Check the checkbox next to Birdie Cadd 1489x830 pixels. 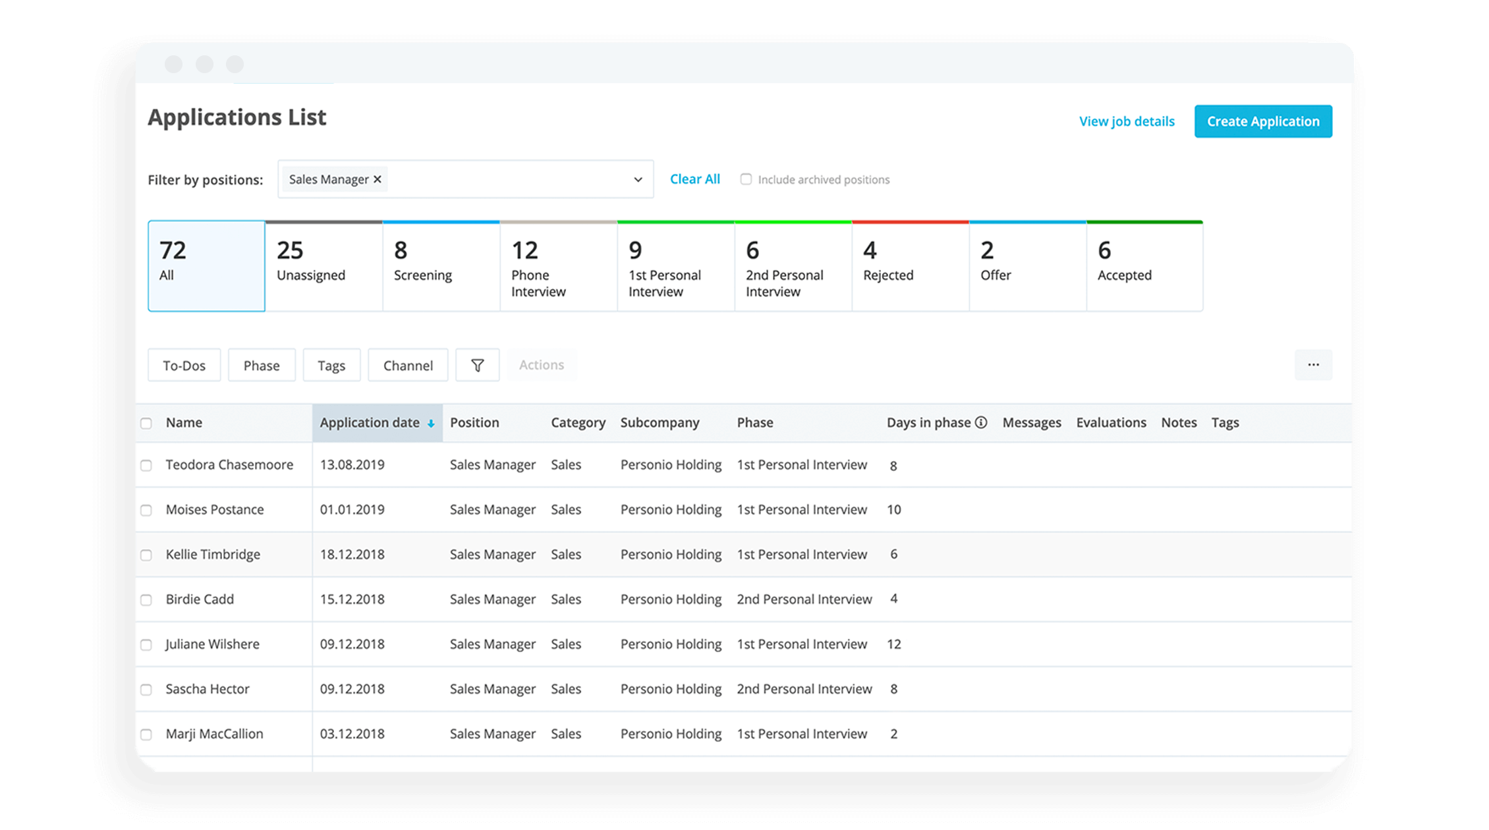pos(147,599)
